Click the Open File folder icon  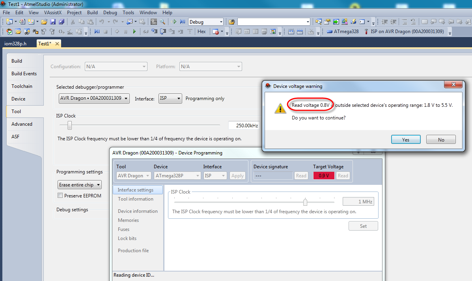tap(44, 22)
